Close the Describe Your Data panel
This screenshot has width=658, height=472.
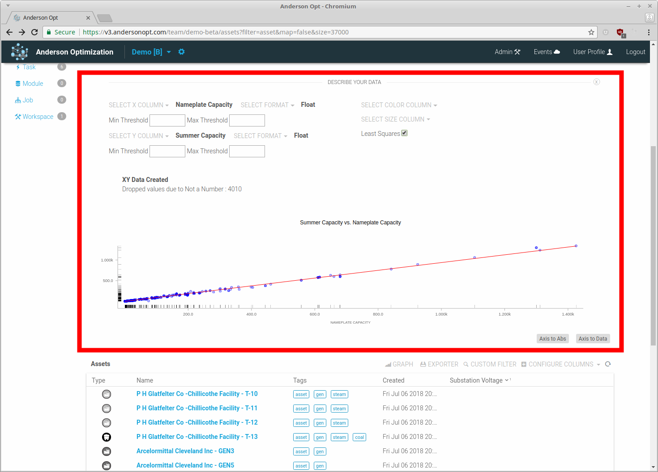point(596,82)
